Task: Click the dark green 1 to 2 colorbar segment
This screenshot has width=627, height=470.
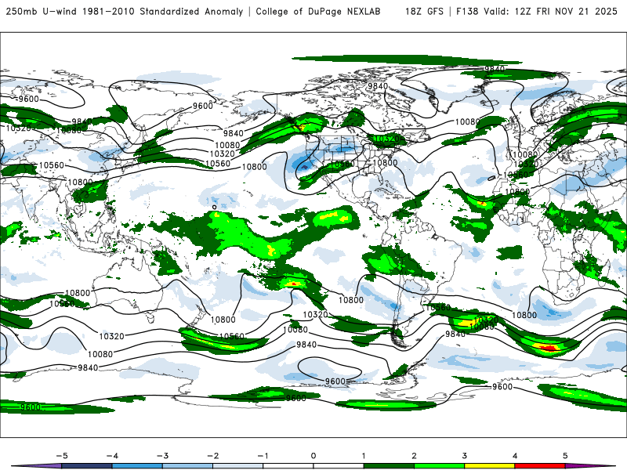Action: (388, 466)
